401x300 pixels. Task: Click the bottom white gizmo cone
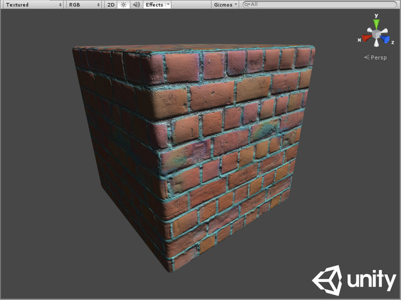376,42
